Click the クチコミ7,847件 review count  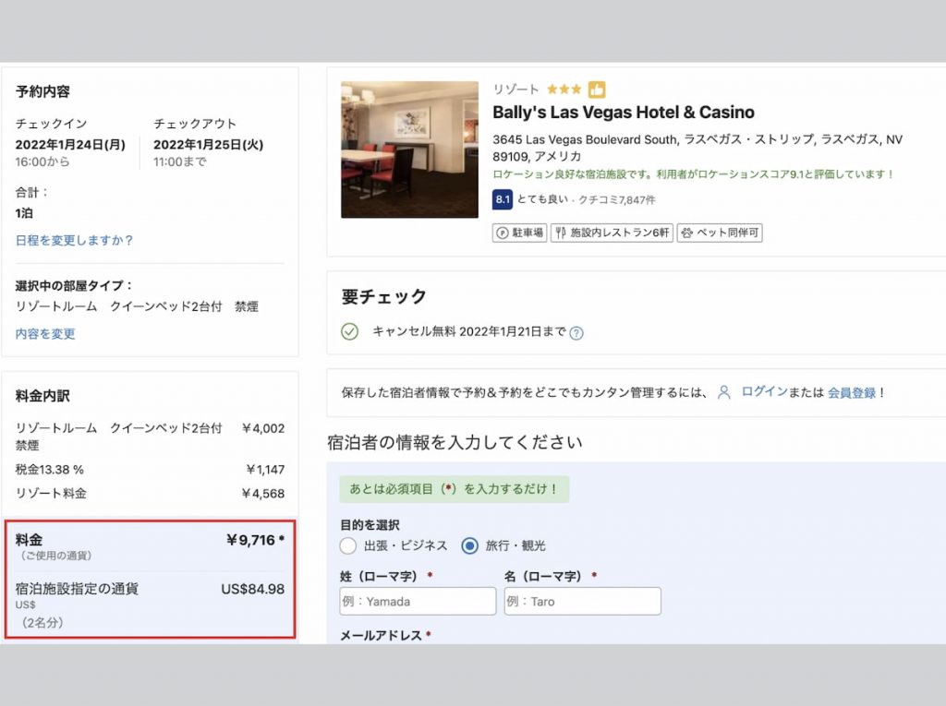616,199
